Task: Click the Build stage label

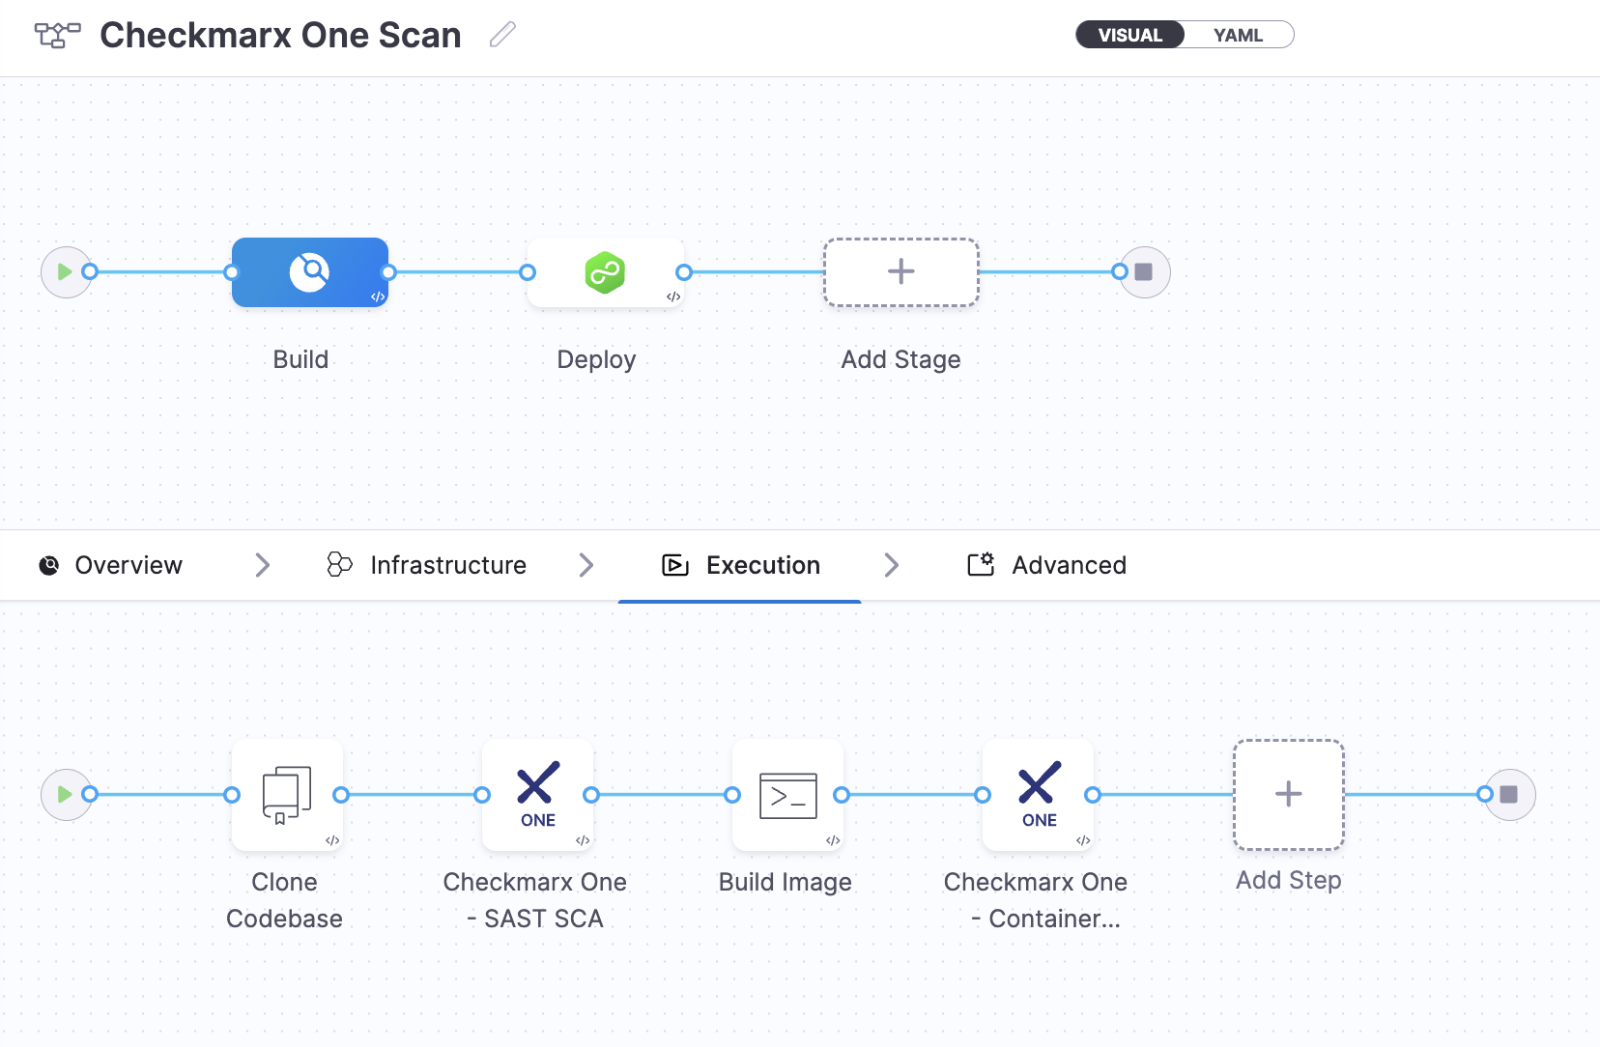Action: 300,359
